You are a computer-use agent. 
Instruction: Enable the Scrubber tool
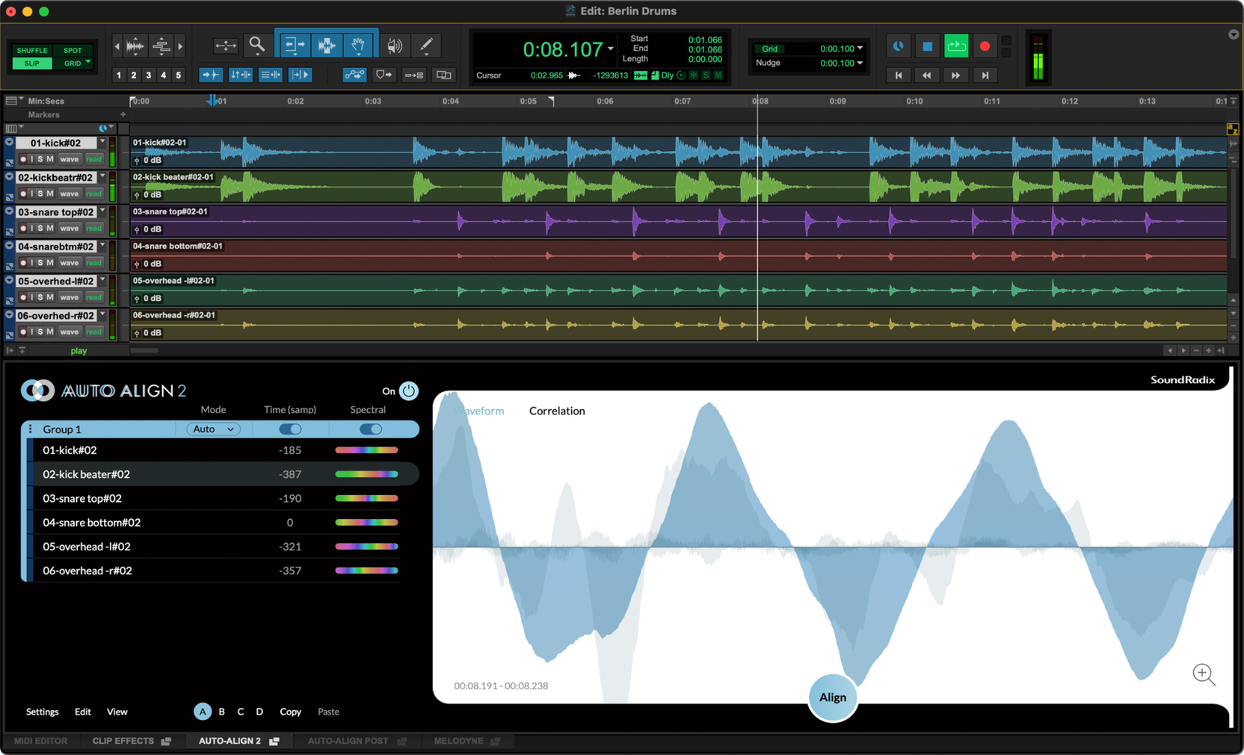pyautogui.click(x=395, y=45)
